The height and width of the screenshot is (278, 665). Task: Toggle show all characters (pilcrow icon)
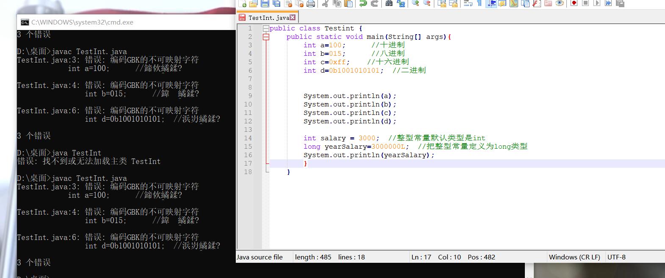click(479, 3)
